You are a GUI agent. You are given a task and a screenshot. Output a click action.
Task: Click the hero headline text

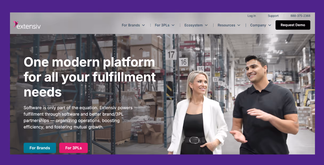[x=90, y=77]
